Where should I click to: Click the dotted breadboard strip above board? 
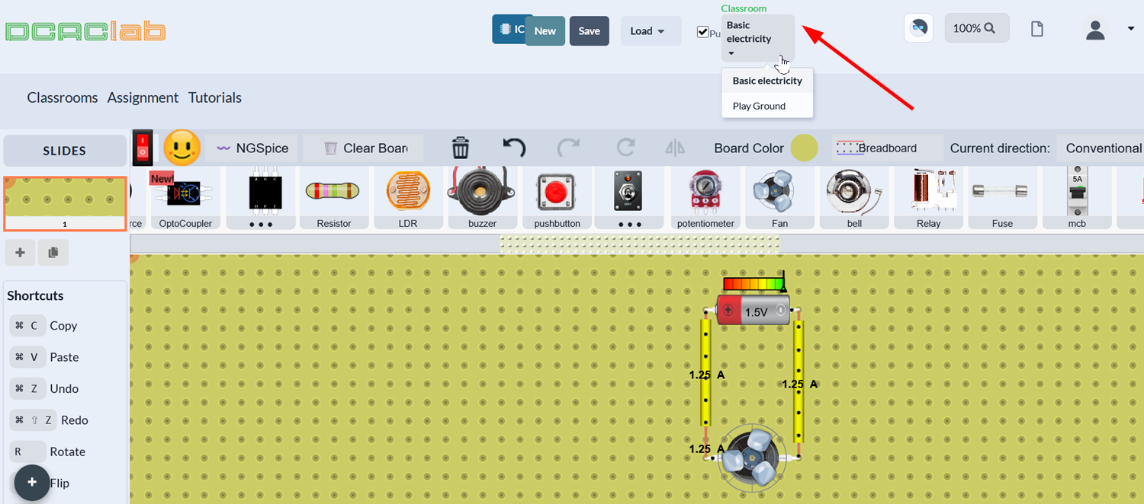coord(639,244)
